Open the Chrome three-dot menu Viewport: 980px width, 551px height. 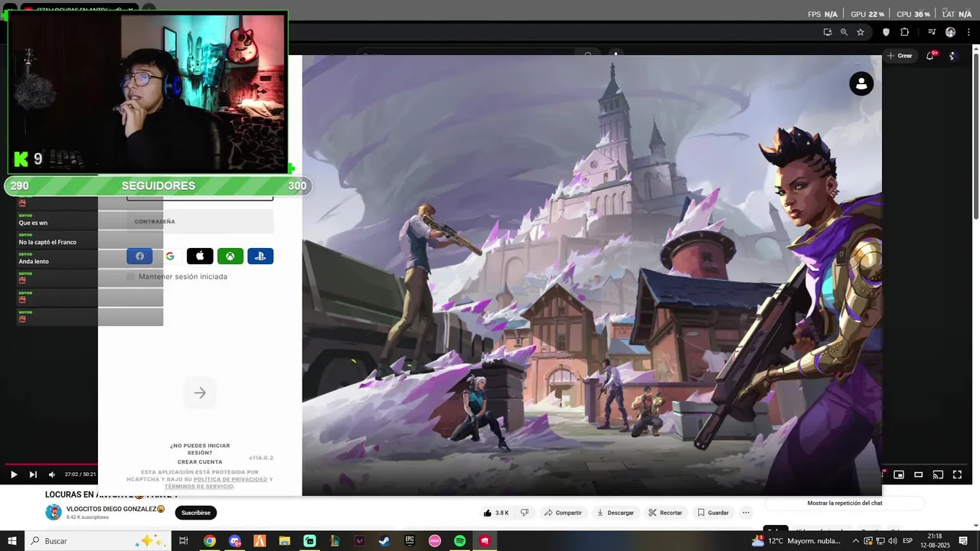coord(968,32)
